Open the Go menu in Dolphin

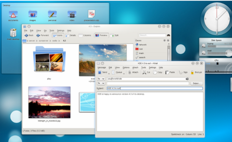click(45, 31)
